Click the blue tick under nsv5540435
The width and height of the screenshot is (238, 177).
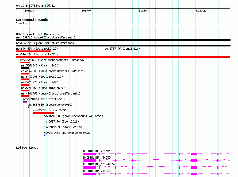pyautogui.click(x=44, y=135)
